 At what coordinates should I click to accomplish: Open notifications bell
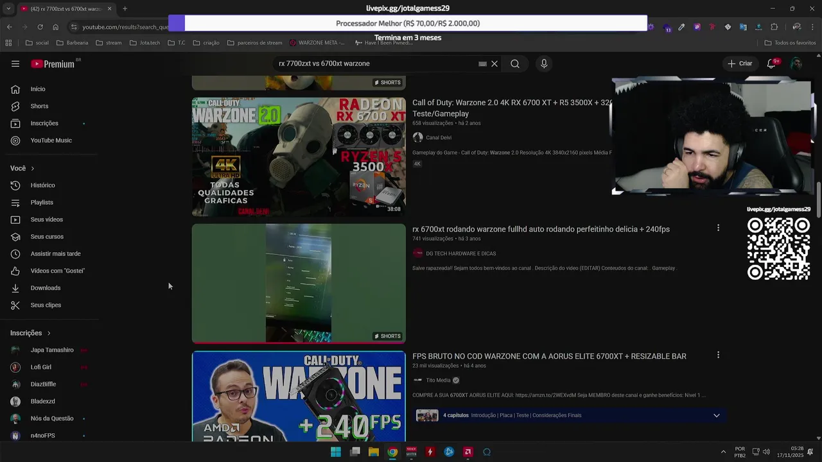coord(771,64)
